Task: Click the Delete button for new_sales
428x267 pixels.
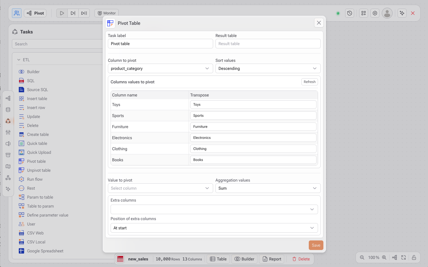Action: [x=301, y=259]
